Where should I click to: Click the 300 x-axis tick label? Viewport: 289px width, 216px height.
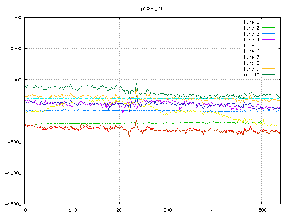tap(167, 210)
